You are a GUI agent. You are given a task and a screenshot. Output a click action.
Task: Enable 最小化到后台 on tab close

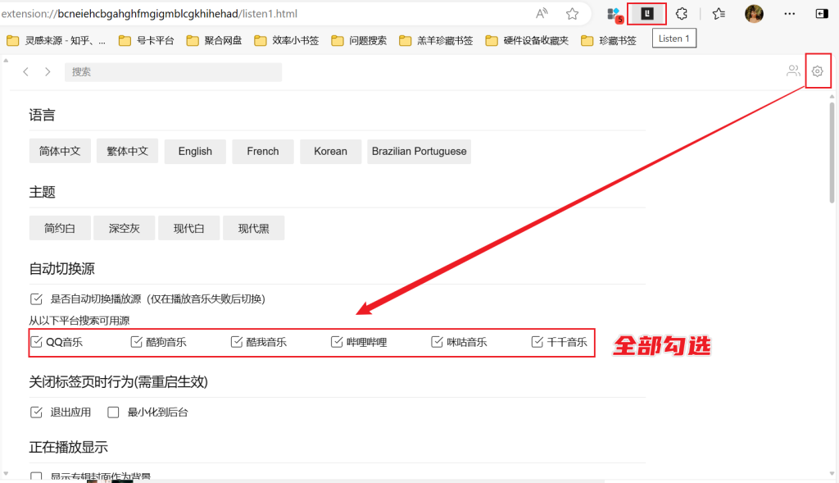pyautogui.click(x=112, y=412)
